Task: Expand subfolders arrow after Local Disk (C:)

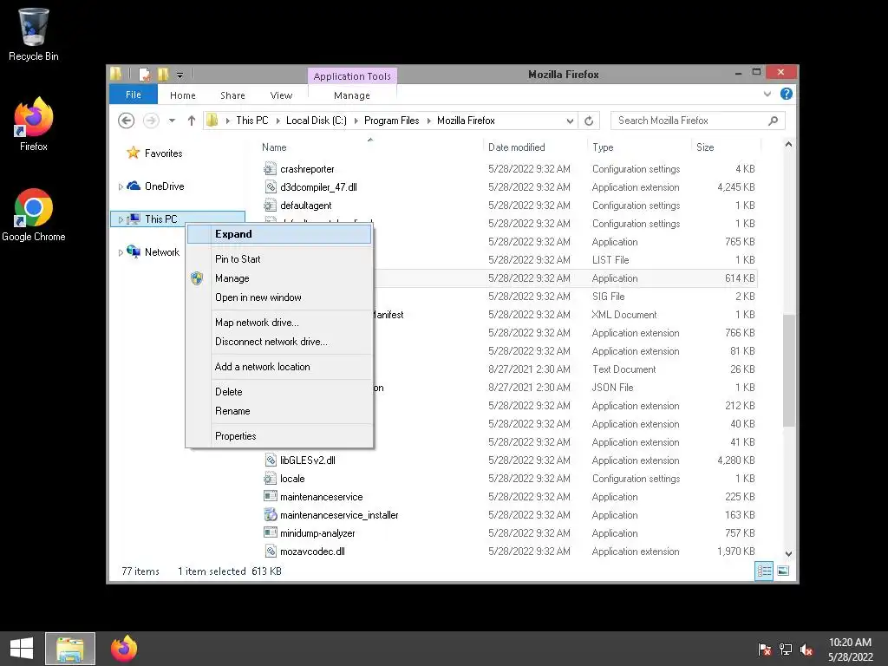Action: pyautogui.click(x=356, y=121)
